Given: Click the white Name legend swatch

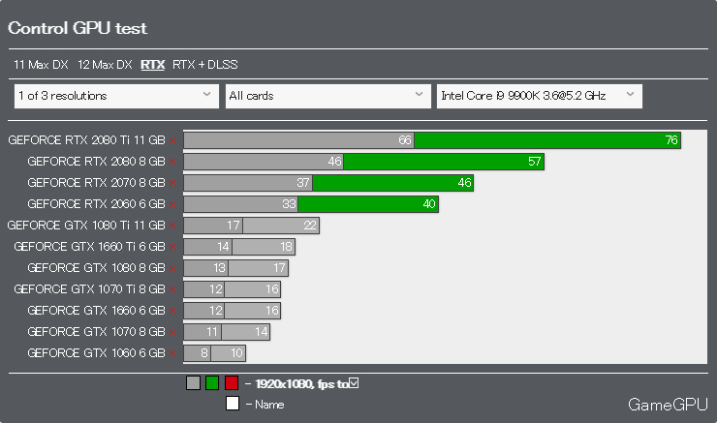Looking at the screenshot, I should pyautogui.click(x=233, y=404).
